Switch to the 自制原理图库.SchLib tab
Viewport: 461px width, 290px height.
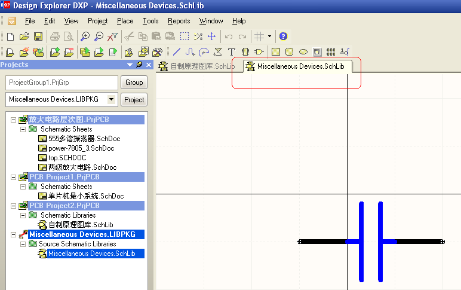click(x=196, y=66)
